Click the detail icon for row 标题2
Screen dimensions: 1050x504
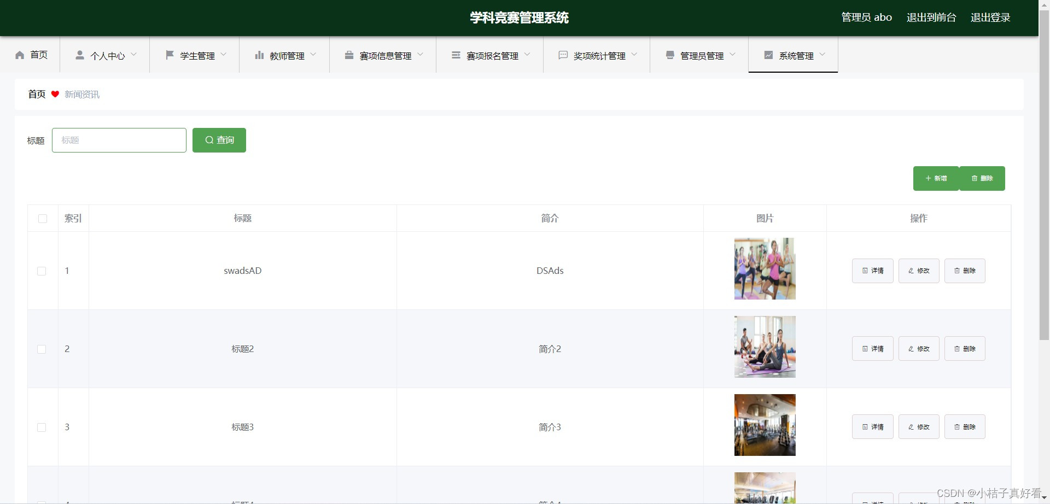[x=865, y=349]
